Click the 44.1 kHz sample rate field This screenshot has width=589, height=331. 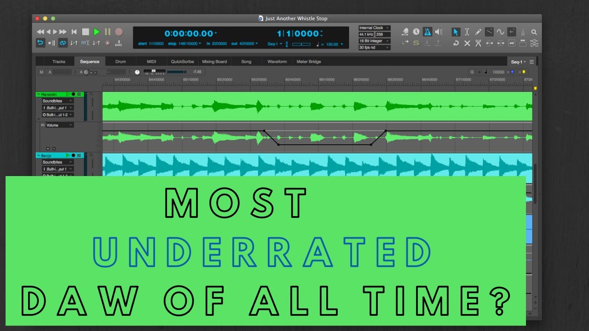point(366,34)
